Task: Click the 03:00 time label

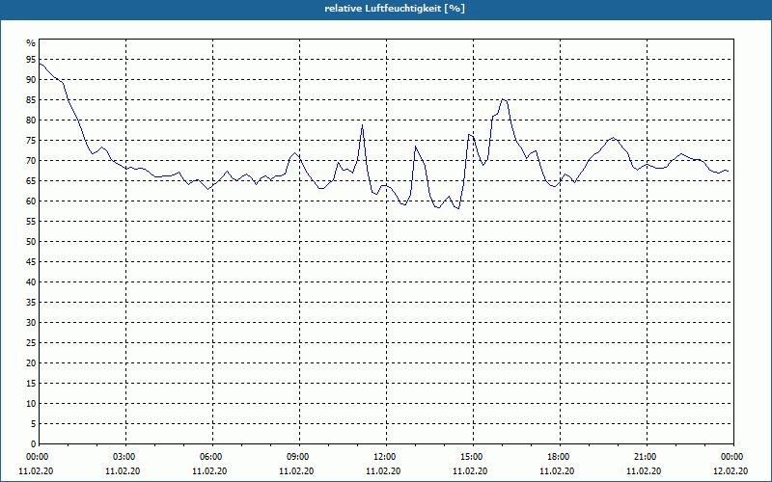Action: [126, 457]
